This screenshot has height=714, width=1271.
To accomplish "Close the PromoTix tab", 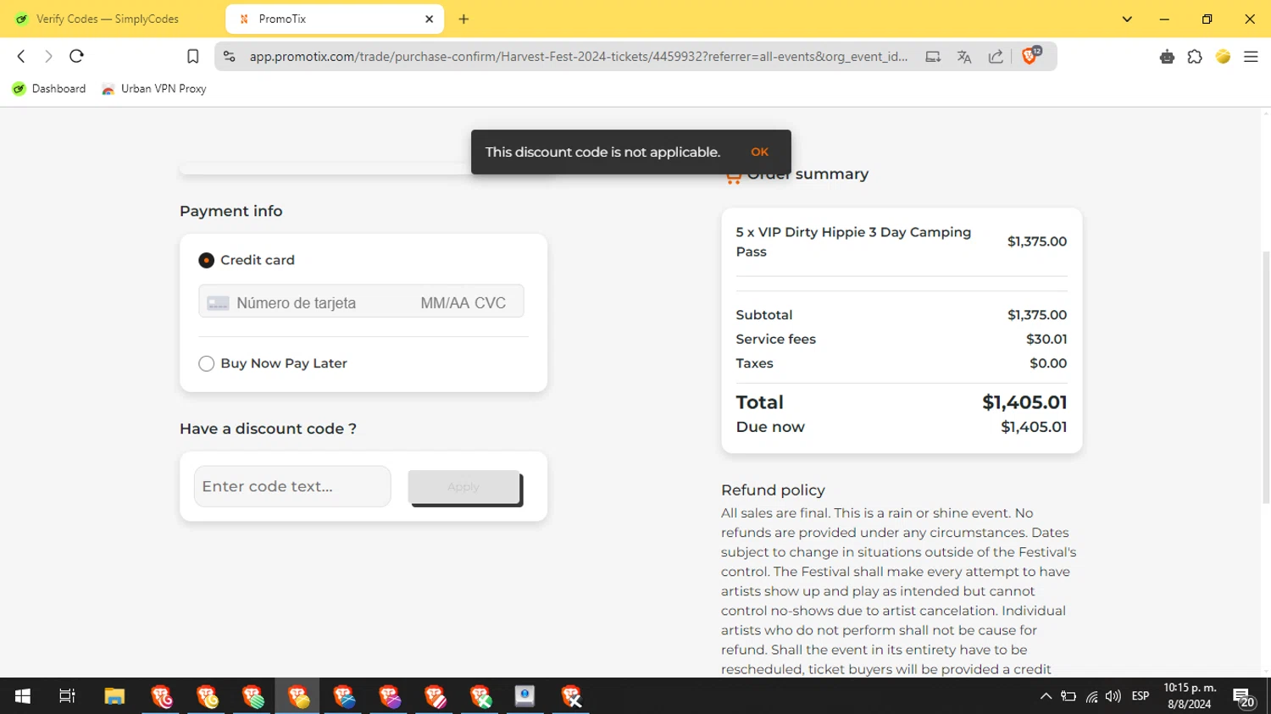I will tap(429, 19).
